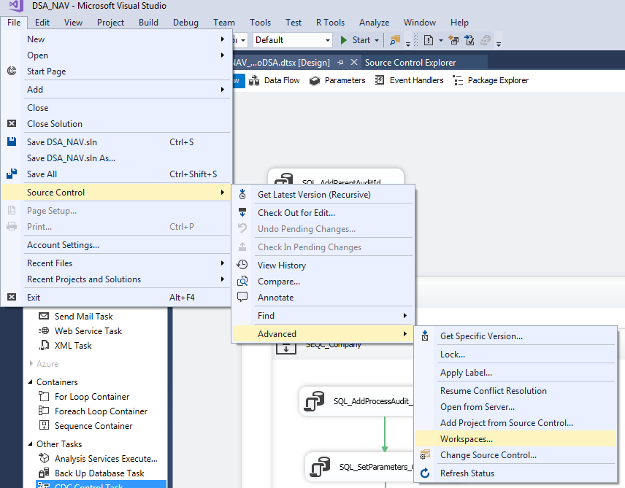Viewport: 625px width, 488px height.
Task: Click the Foreach Loop Container icon
Action: tap(45, 411)
